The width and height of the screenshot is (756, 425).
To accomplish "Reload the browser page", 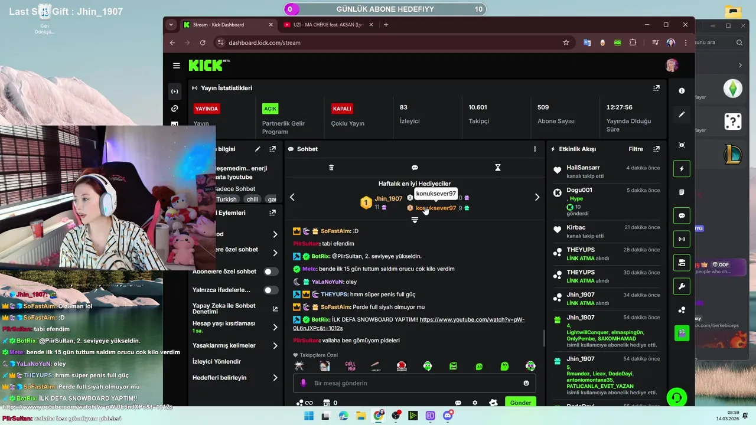I will [203, 42].
